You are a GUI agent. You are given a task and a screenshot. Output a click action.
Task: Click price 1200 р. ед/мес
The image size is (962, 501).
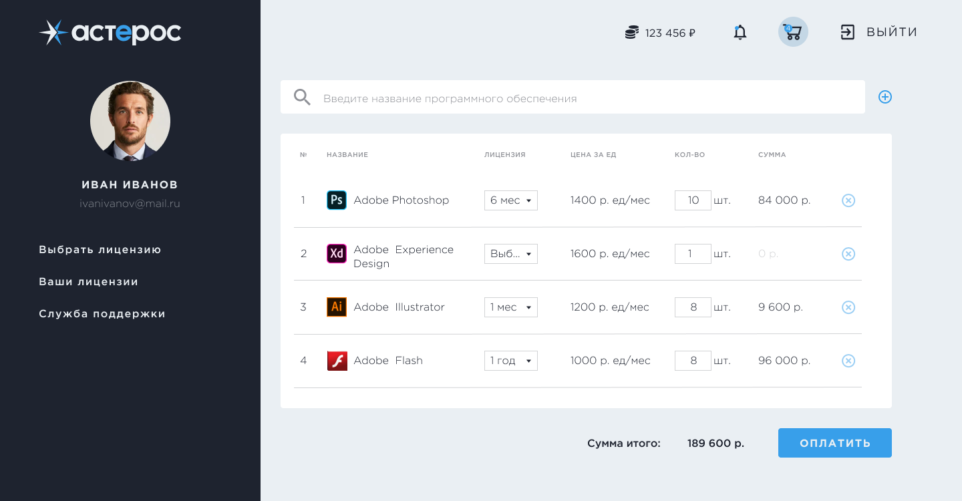tap(610, 307)
